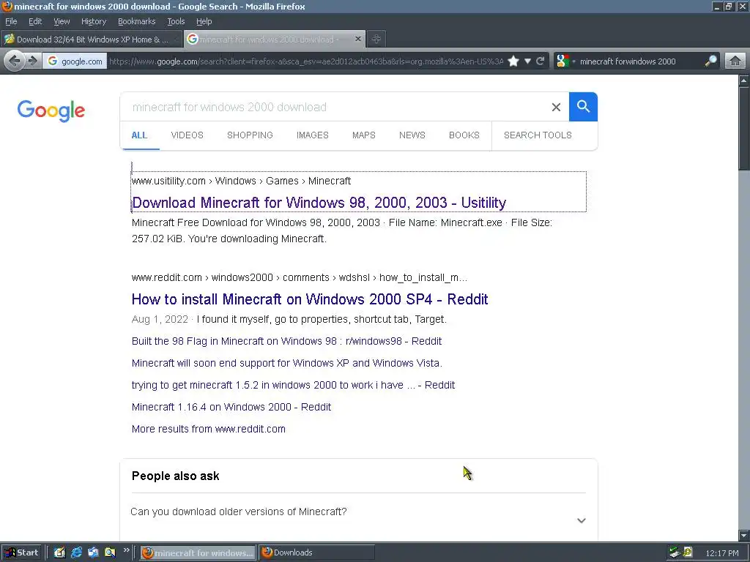This screenshot has height=562, width=750.
Task: Open the Tools menu
Action: (x=176, y=21)
